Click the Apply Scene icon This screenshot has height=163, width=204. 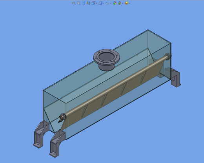pyautogui.click(x=119, y=3)
